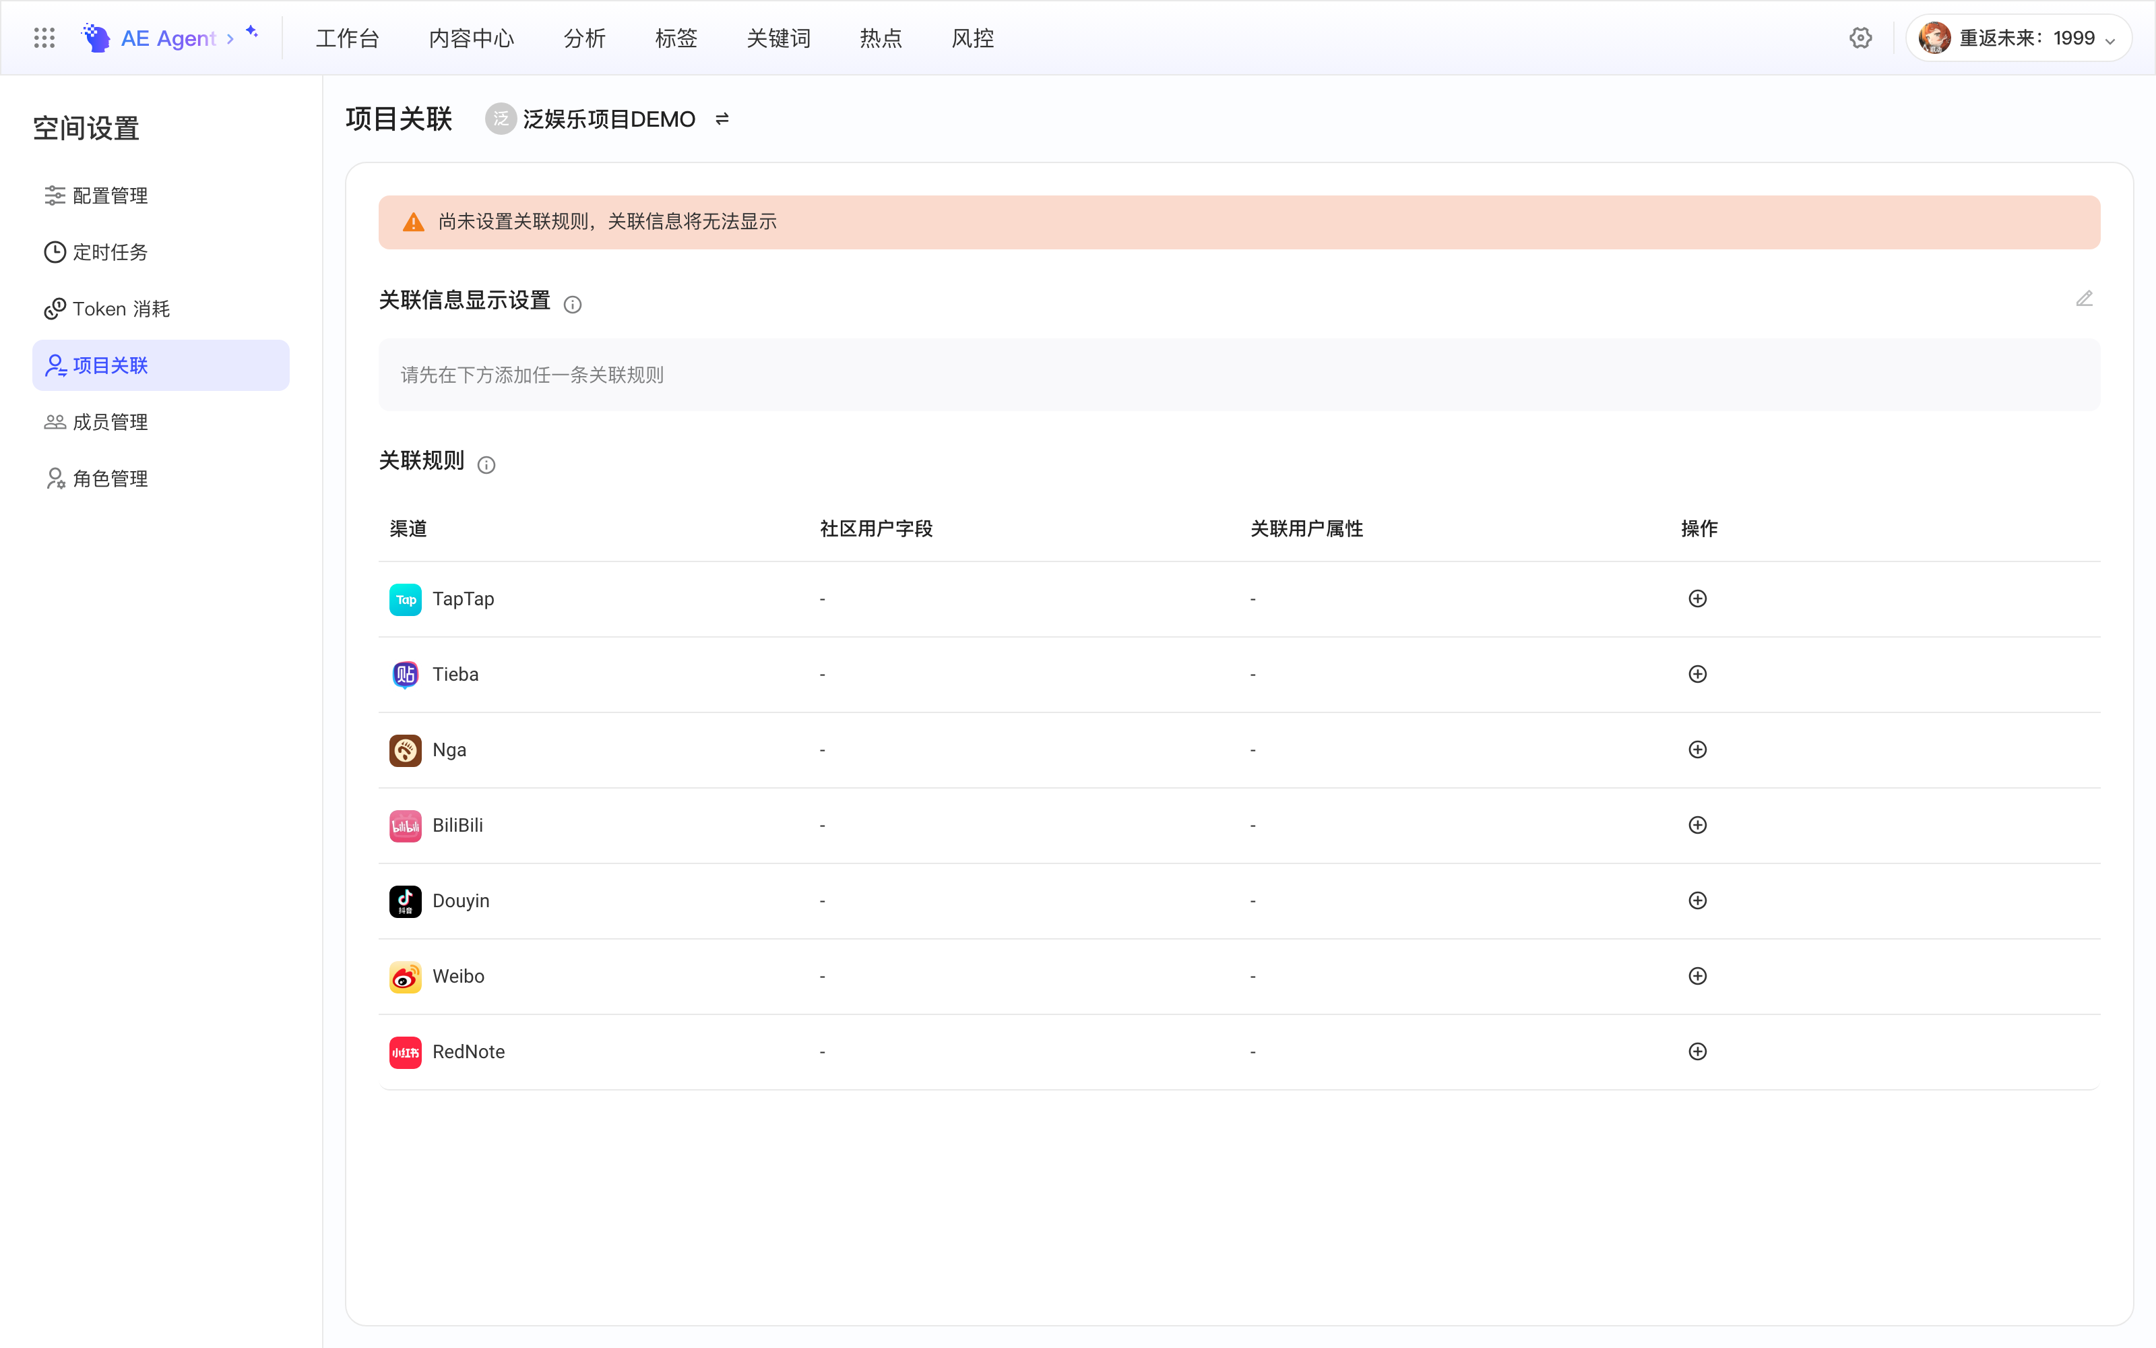Screen dimensions: 2156x1348
Task: Add association rule for Weibo
Action: (x=1697, y=976)
